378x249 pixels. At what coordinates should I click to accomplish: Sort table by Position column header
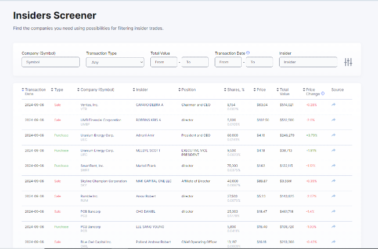(x=187, y=90)
